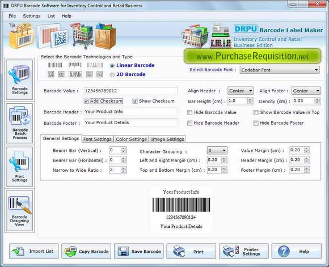Screen dimensions: 329x267
Task: Click the cash register banner icon
Action: pos(220,36)
